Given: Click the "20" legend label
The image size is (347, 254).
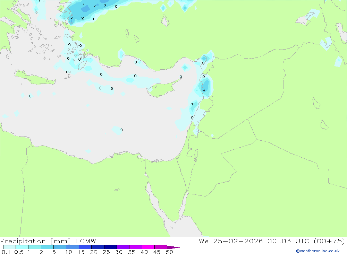Looking at the screenshot, I should point(94,252).
